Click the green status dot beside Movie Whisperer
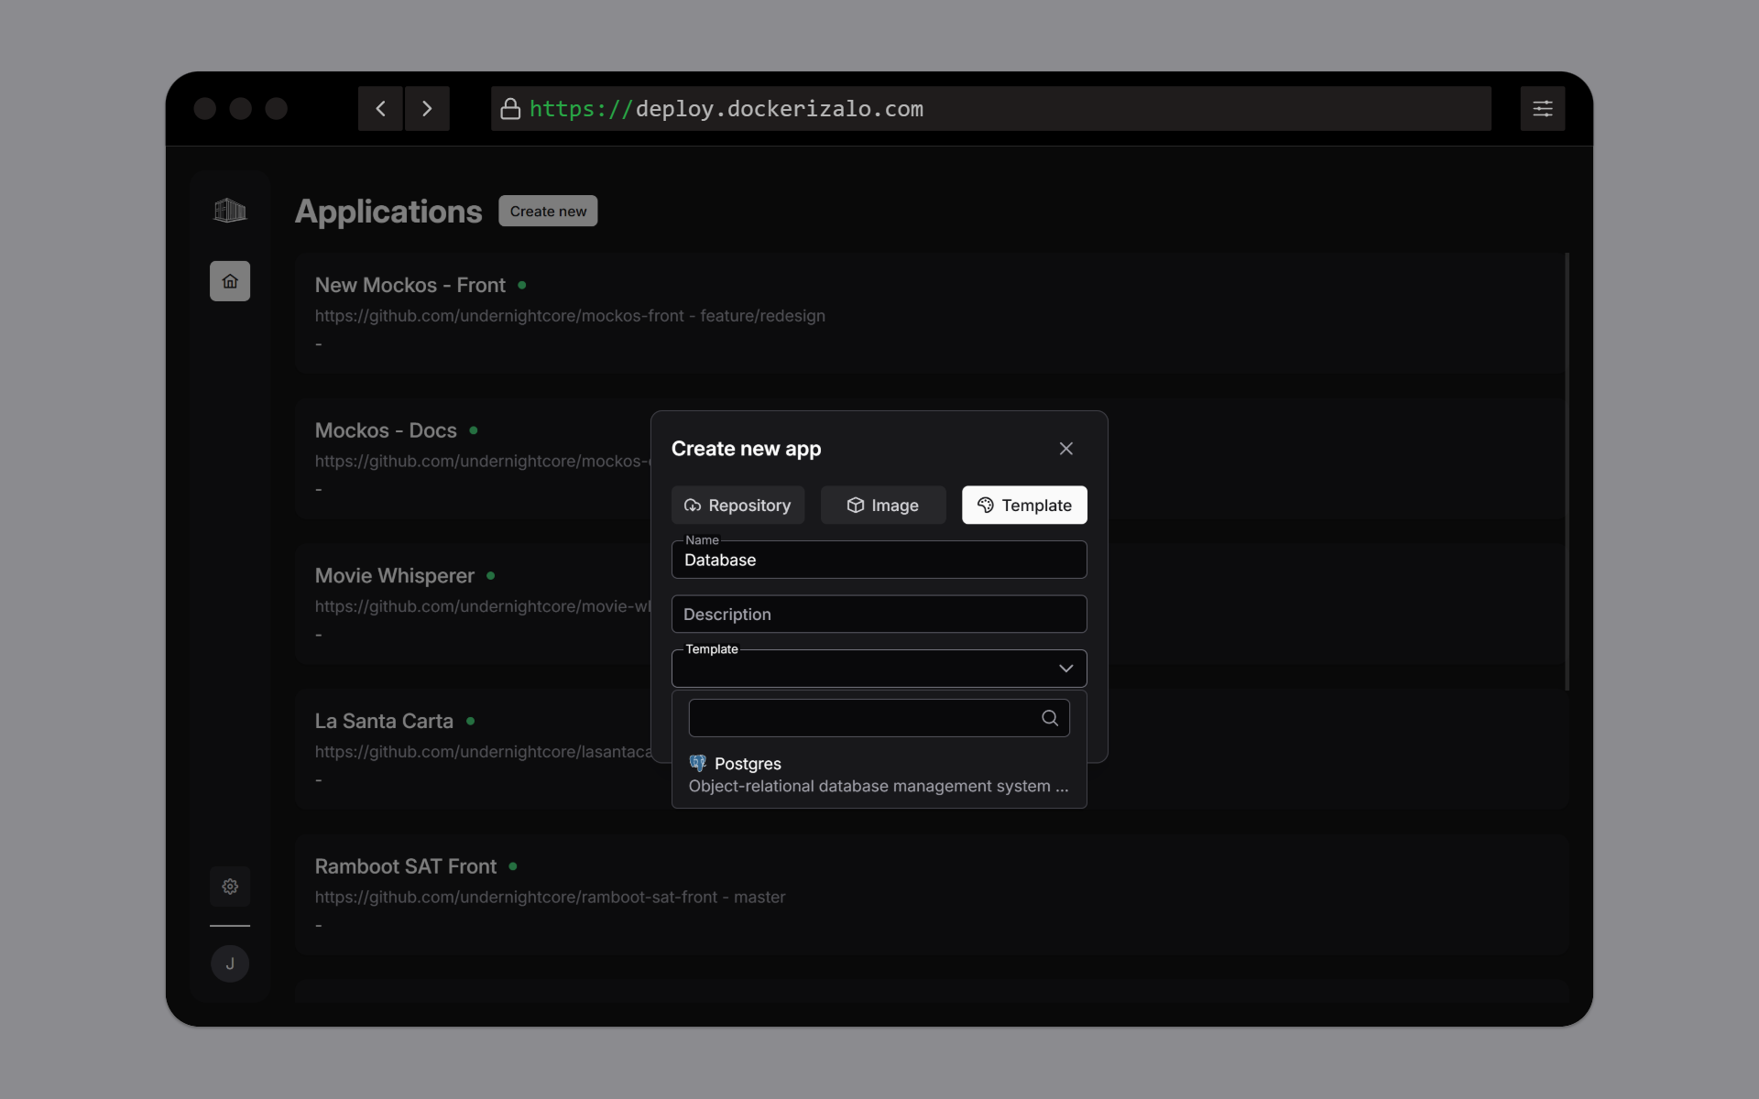Viewport: 1759px width, 1099px height. tap(491, 576)
